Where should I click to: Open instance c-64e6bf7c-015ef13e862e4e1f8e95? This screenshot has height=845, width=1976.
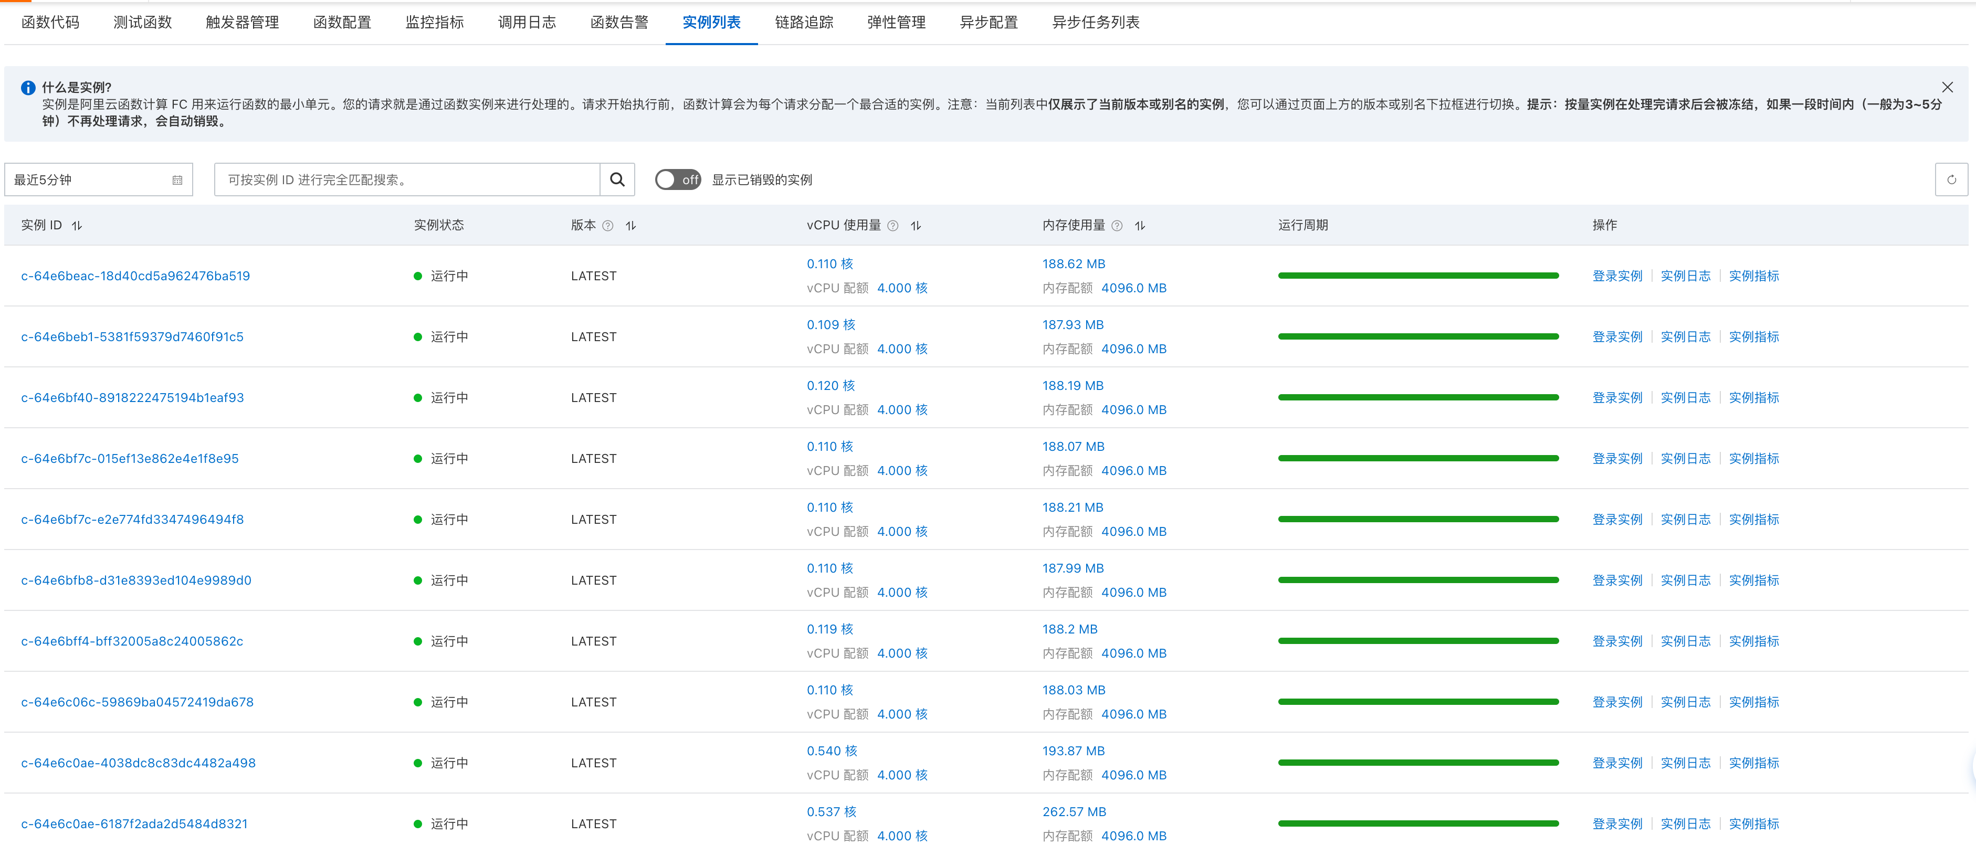(130, 459)
